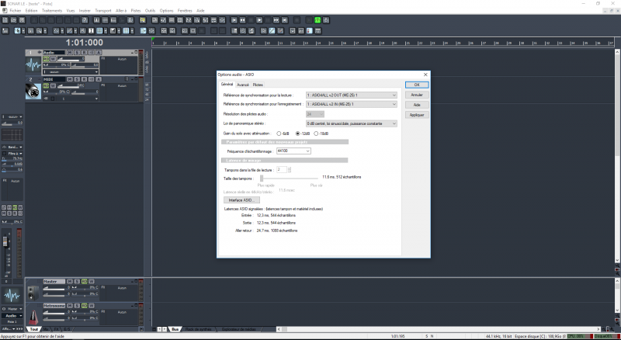Expand the sampling frequency 44100 dropdown
The width and height of the screenshot is (621, 340).
coord(308,151)
